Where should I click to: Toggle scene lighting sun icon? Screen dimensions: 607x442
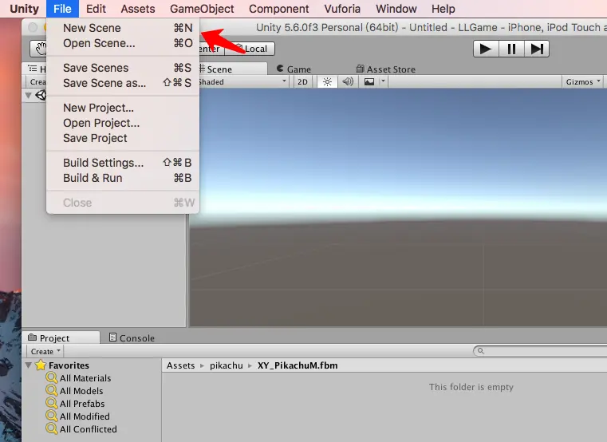coord(327,81)
